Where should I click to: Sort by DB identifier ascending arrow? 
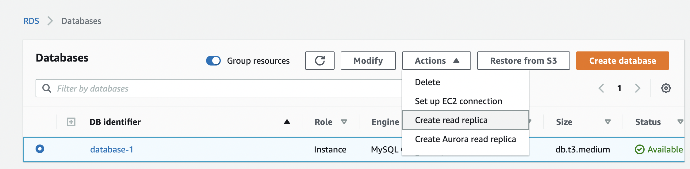point(287,122)
